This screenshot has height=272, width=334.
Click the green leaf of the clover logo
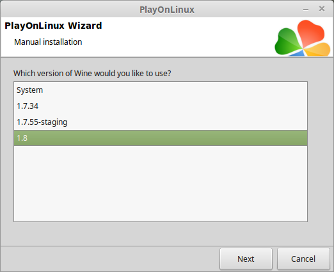click(x=287, y=42)
